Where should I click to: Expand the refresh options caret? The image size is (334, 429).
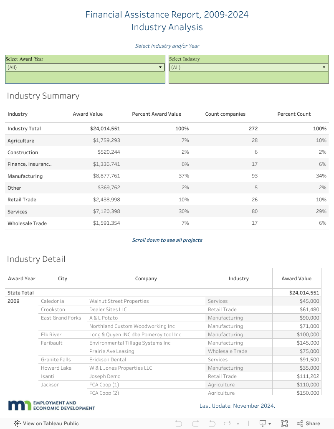point(238,424)
